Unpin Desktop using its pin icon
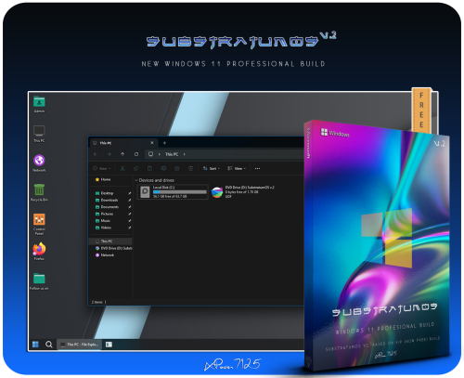This screenshot has height=378, width=464. (130, 193)
